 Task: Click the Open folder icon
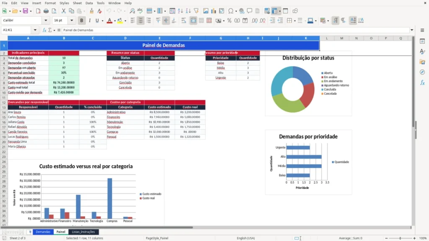point(15,11)
